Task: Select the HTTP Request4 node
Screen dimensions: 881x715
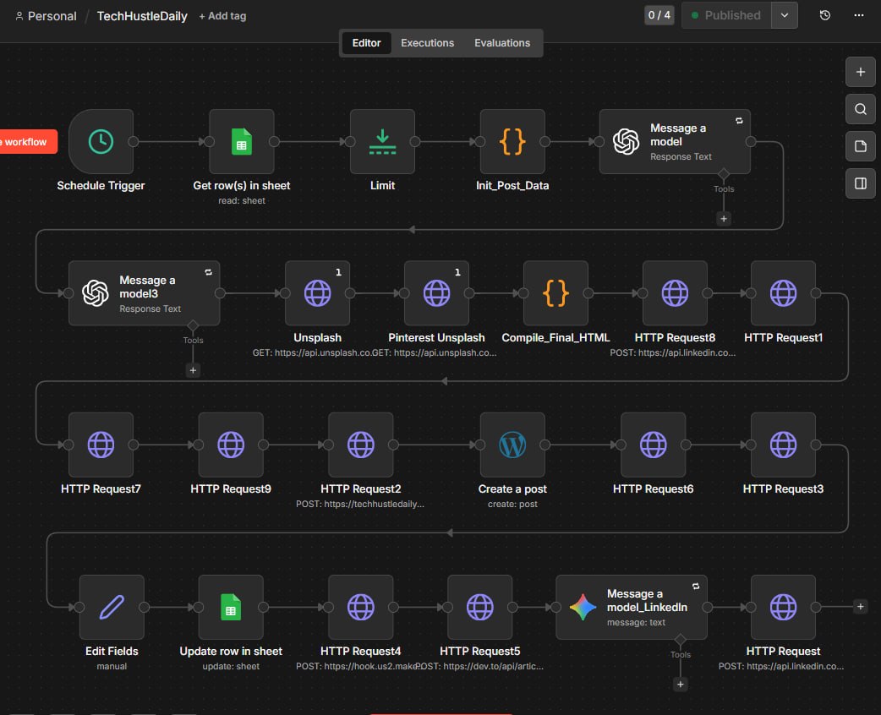Action: click(x=361, y=607)
